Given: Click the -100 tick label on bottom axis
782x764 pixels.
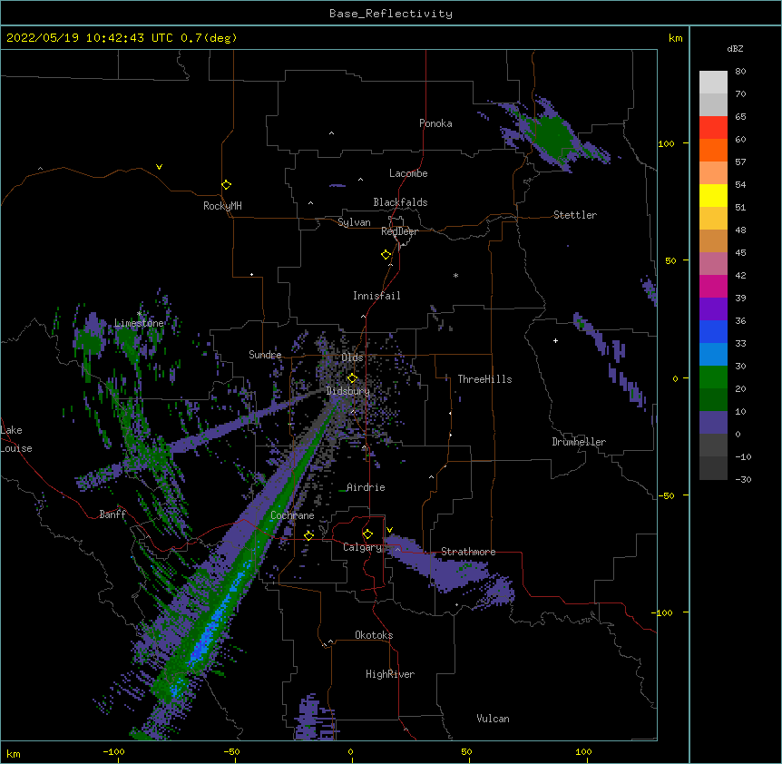Looking at the screenshot, I should (x=113, y=751).
